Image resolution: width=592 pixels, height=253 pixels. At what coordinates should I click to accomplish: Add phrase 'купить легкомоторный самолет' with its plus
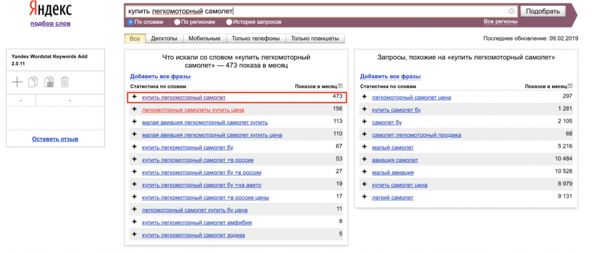(x=134, y=97)
